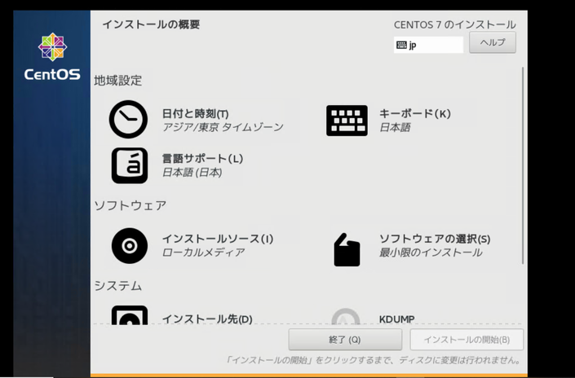The image size is (575, 378).
Task: Open ソフトウェアの選択(S) settings
Action: [x=435, y=239]
